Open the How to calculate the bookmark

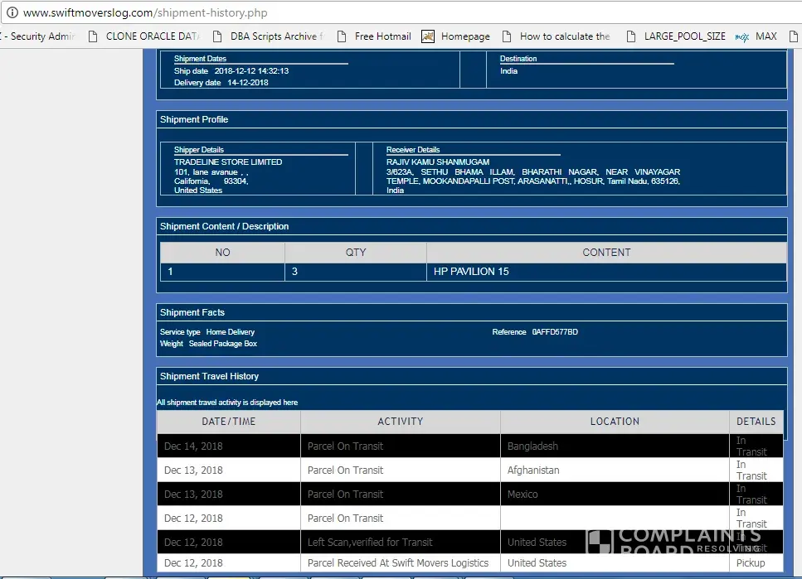click(556, 36)
